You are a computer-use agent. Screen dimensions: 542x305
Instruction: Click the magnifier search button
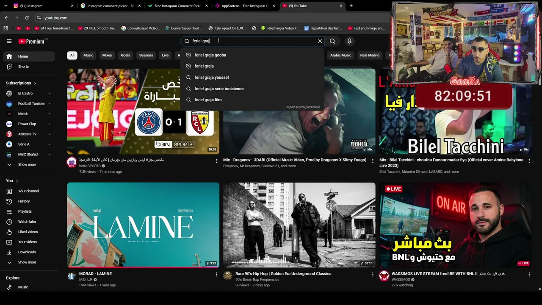pyautogui.click(x=332, y=41)
